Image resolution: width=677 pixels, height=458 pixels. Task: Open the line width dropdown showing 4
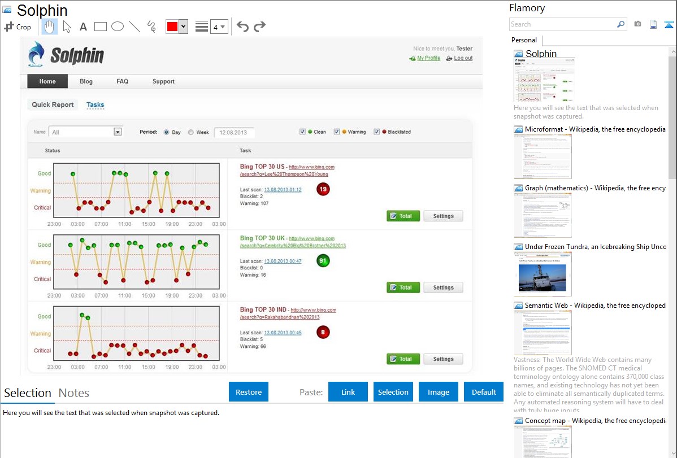pyautogui.click(x=219, y=27)
